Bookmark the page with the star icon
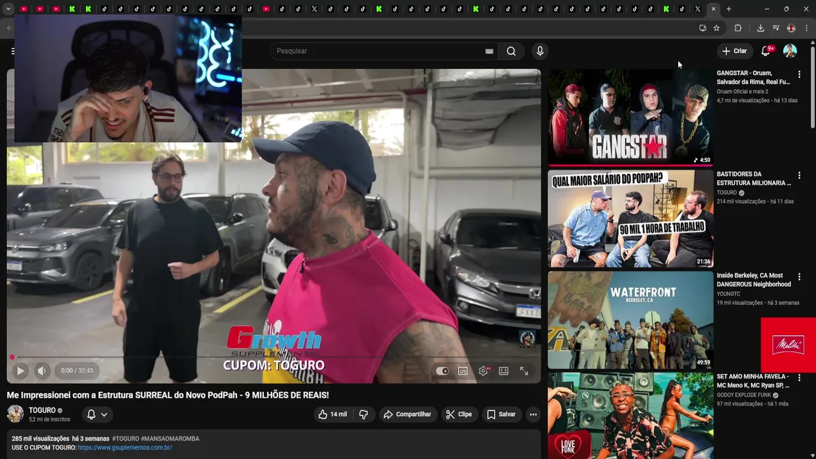Screen dimensions: 816x459 pyautogui.click(x=717, y=28)
